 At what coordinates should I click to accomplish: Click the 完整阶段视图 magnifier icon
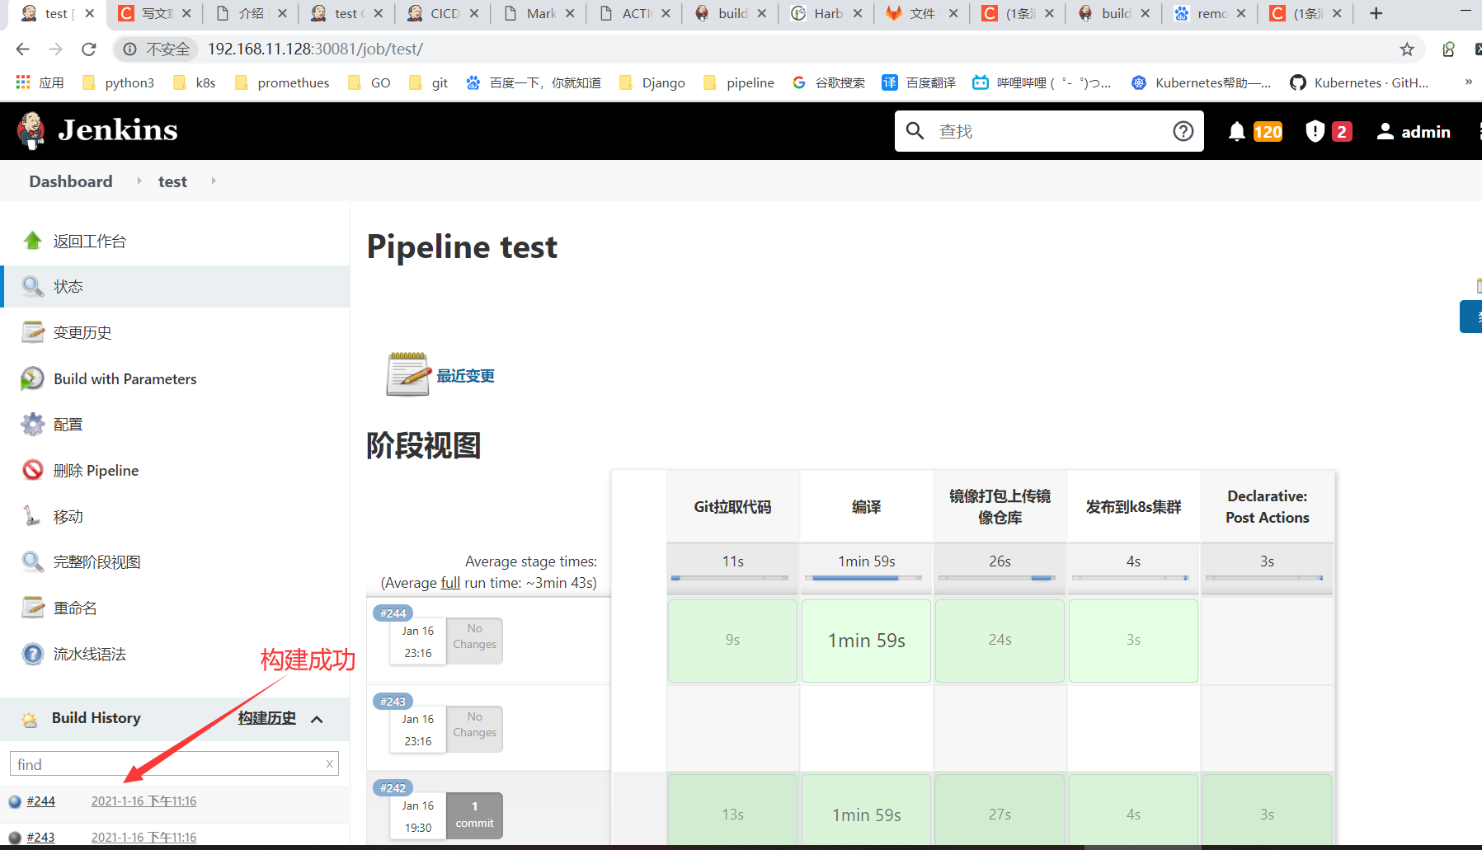click(32, 562)
